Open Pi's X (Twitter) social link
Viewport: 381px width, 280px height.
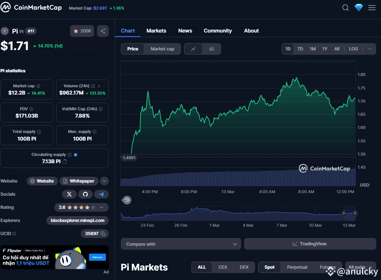69,194
